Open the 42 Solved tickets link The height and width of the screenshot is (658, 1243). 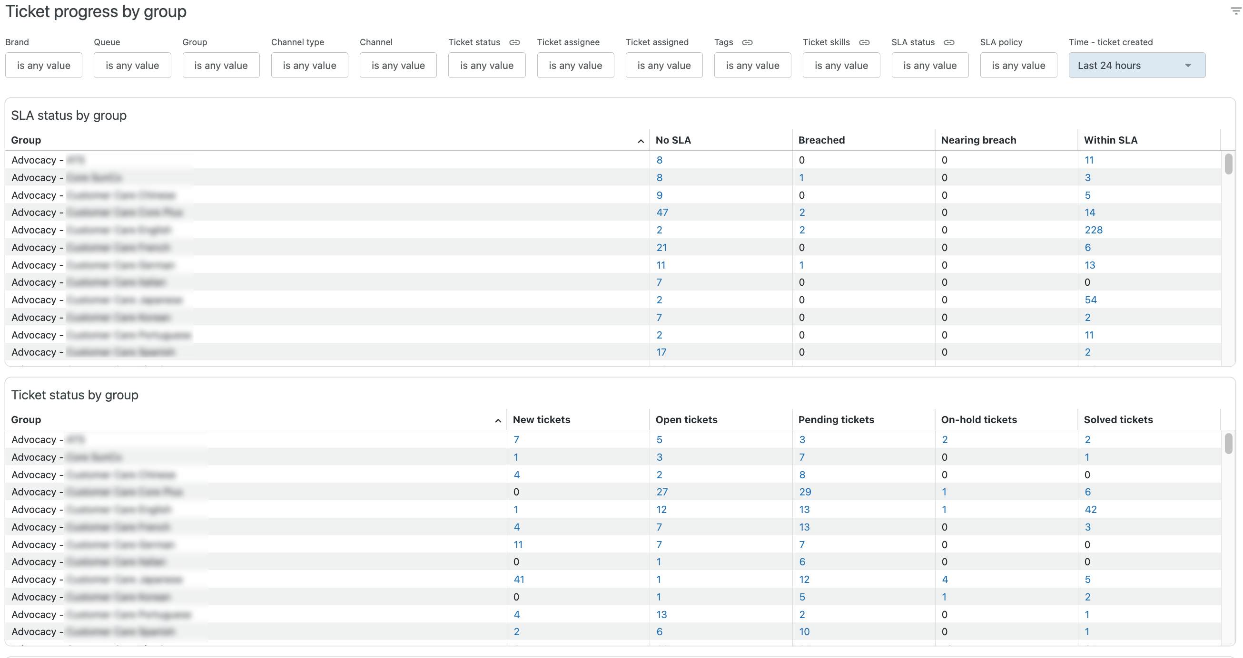coord(1090,510)
